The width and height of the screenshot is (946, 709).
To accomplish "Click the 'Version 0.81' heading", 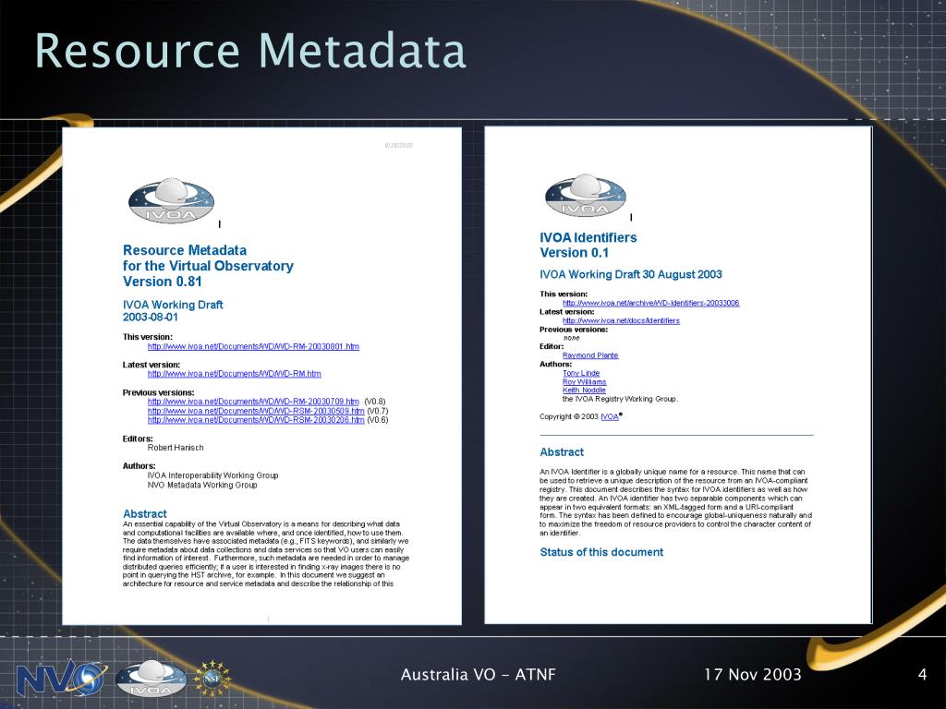I will coord(162,282).
